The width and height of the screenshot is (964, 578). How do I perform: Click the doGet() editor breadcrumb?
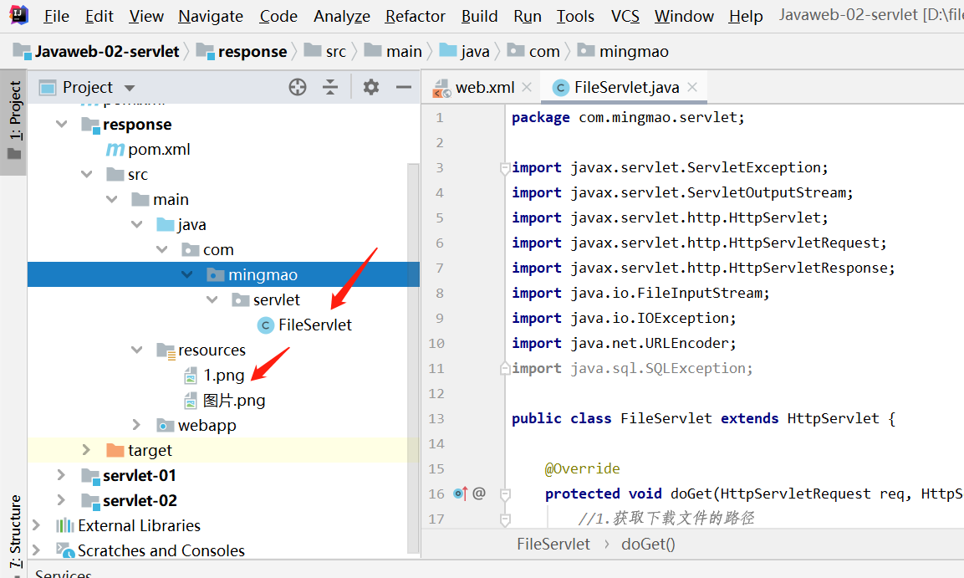[x=648, y=545]
